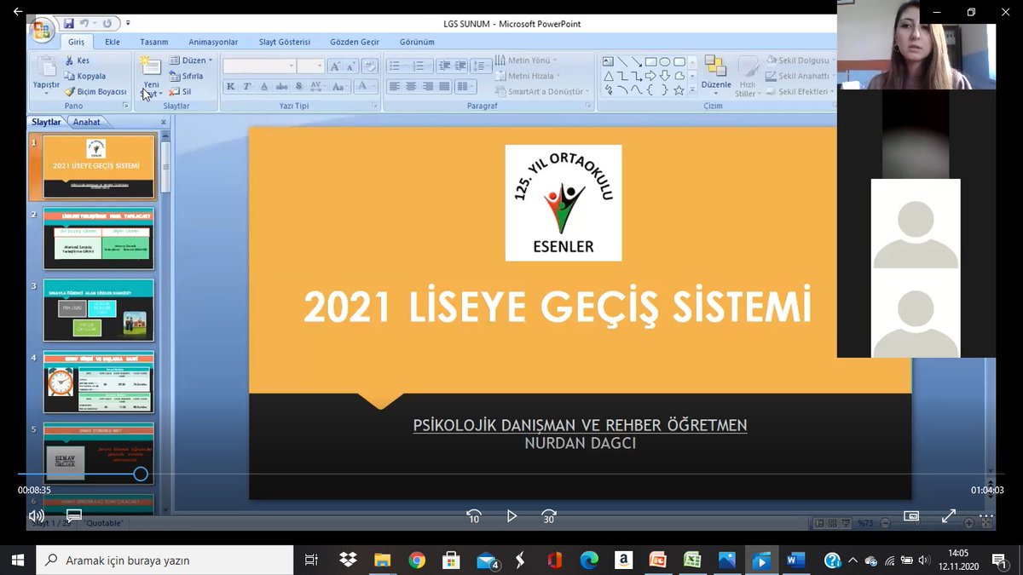Switch to the Tasarım tab
The image size is (1023, 575).
click(x=154, y=42)
